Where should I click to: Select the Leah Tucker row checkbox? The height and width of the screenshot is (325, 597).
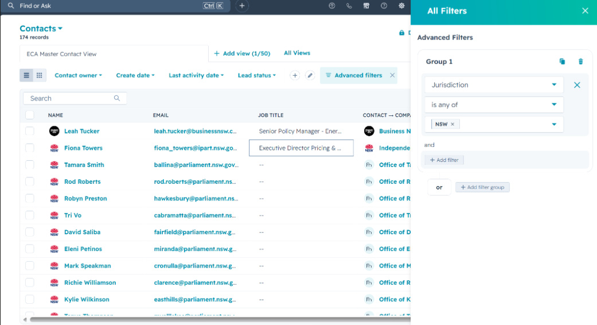coord(30,131)
